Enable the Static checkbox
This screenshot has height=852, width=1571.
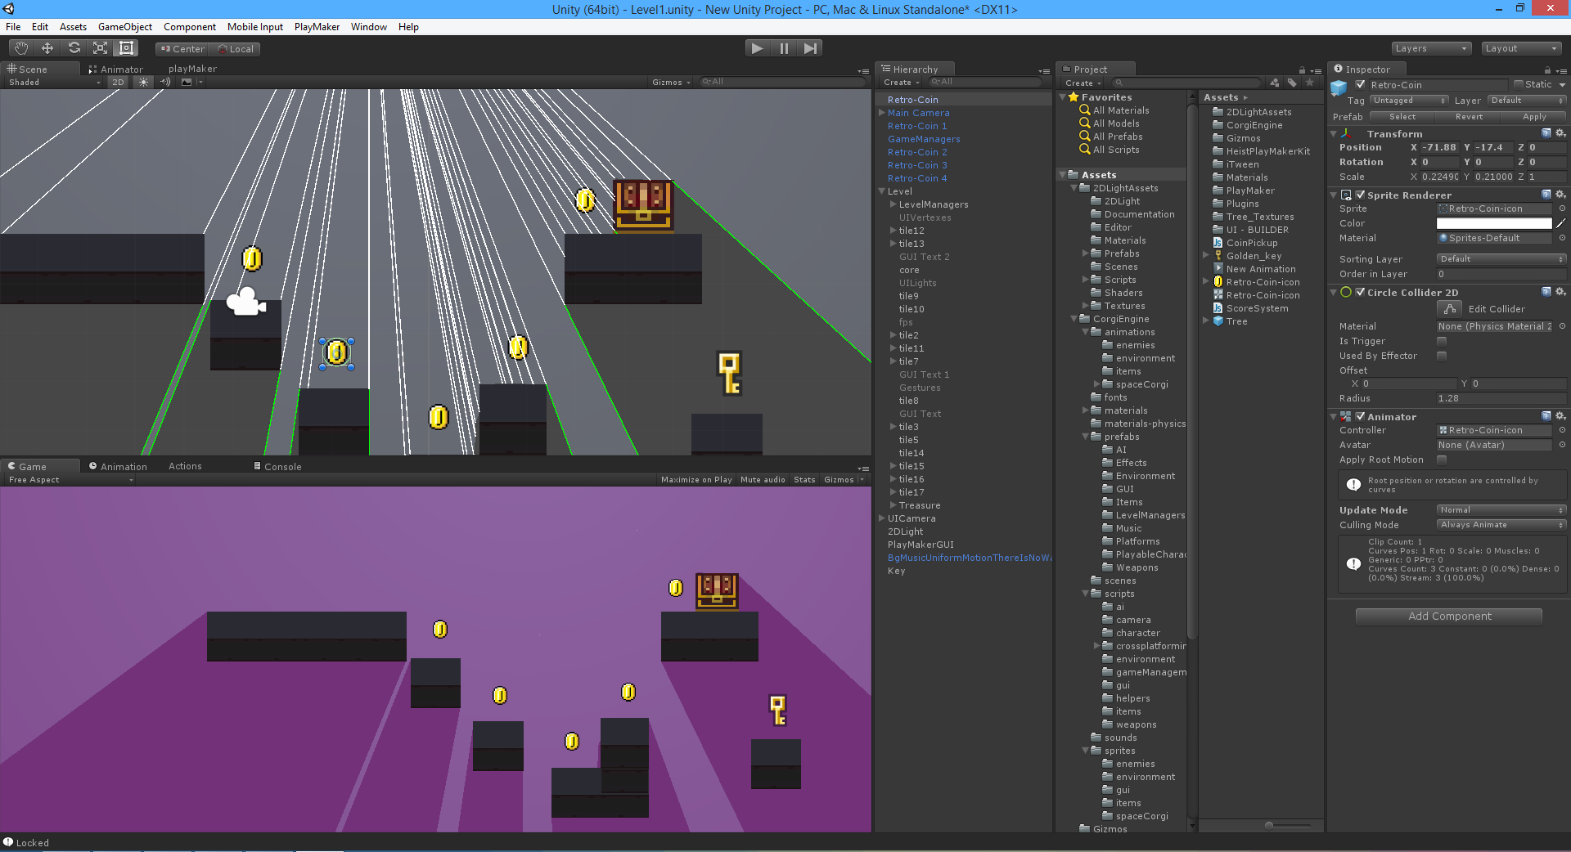(1519, 84)
